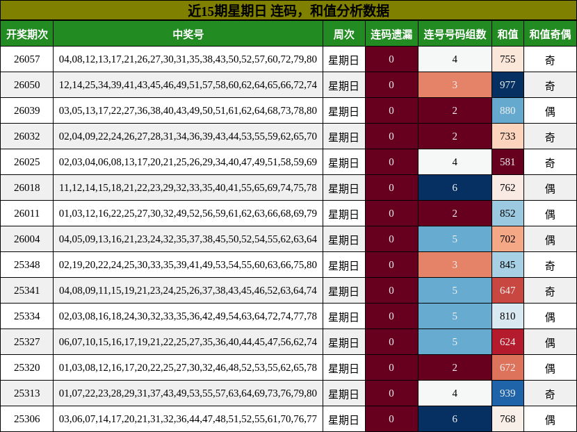This screenshot has width=577, height=432.
Task: Click the 星期日 cell in the first row
Action: click(x=343, y=59)
